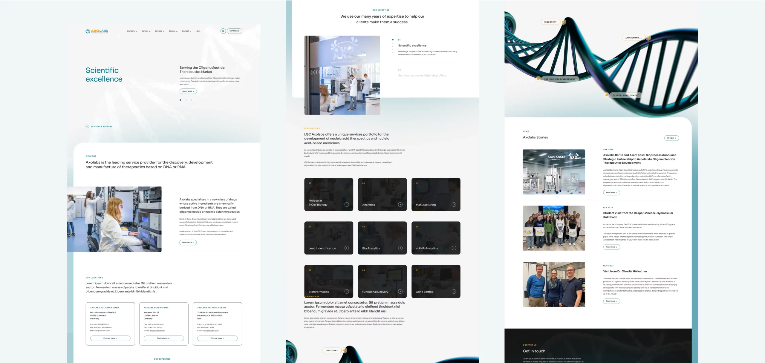Image resolution: width=765 pixels, height=363 pixels.
Task: Open Asahi Kasei partnership news thumbnail
Action: 554,172
